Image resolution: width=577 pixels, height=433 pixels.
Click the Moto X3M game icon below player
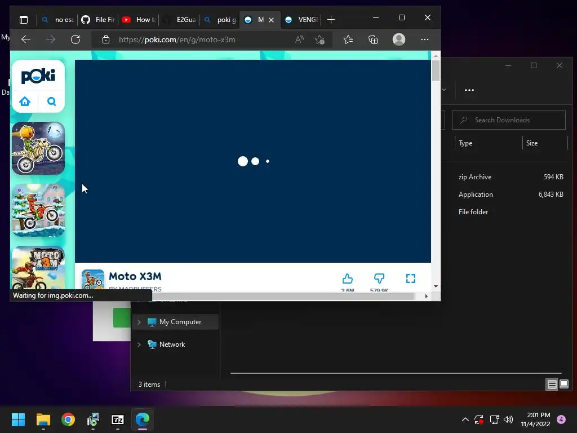[93, 280]
